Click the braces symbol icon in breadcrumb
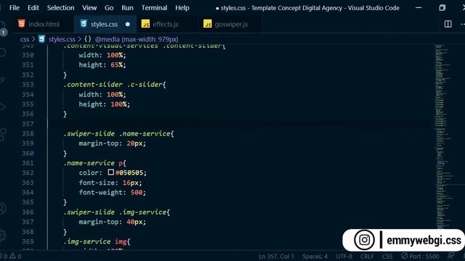Screen dimensions: 465x261 point(88,39)
